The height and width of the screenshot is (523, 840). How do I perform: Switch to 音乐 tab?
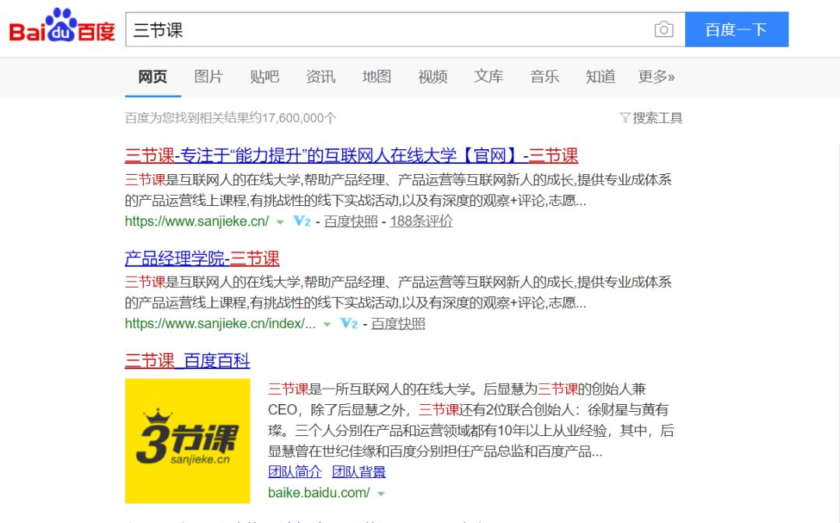(x=544, y=77)
